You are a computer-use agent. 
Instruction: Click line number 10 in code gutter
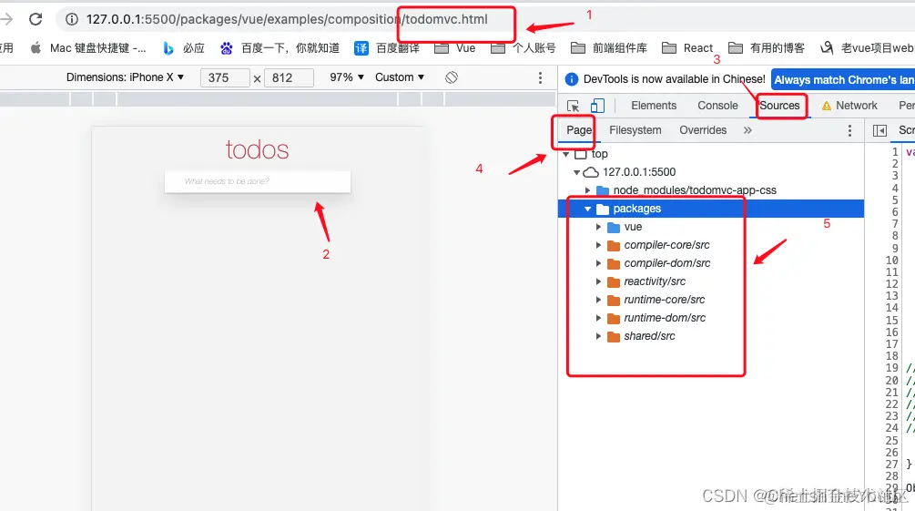click(x=891, y=261)
